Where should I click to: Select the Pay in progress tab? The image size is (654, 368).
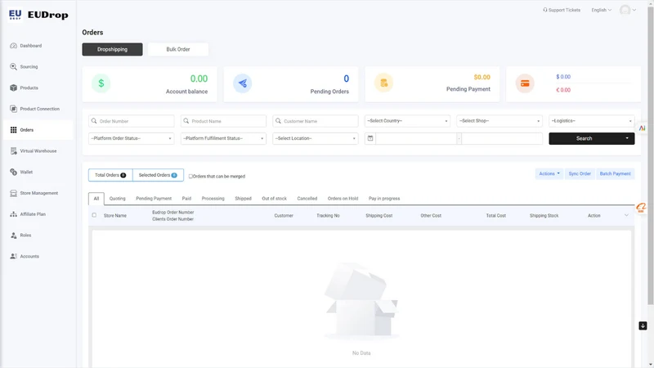384,199
